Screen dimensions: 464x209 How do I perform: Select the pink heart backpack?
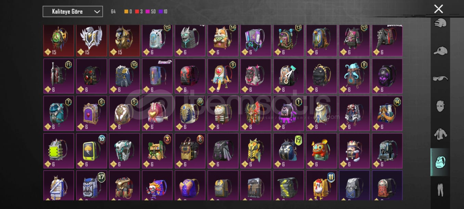[157, 113]
